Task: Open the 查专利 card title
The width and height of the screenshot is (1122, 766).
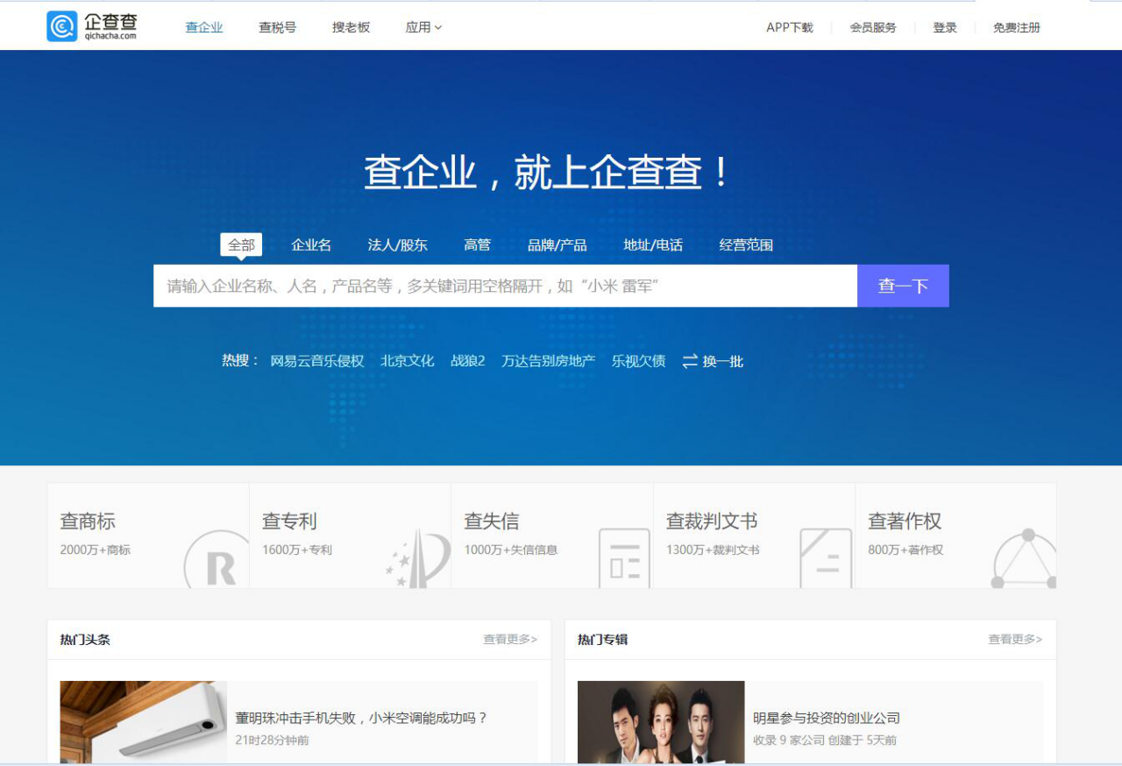Action: tap(289, 521)
